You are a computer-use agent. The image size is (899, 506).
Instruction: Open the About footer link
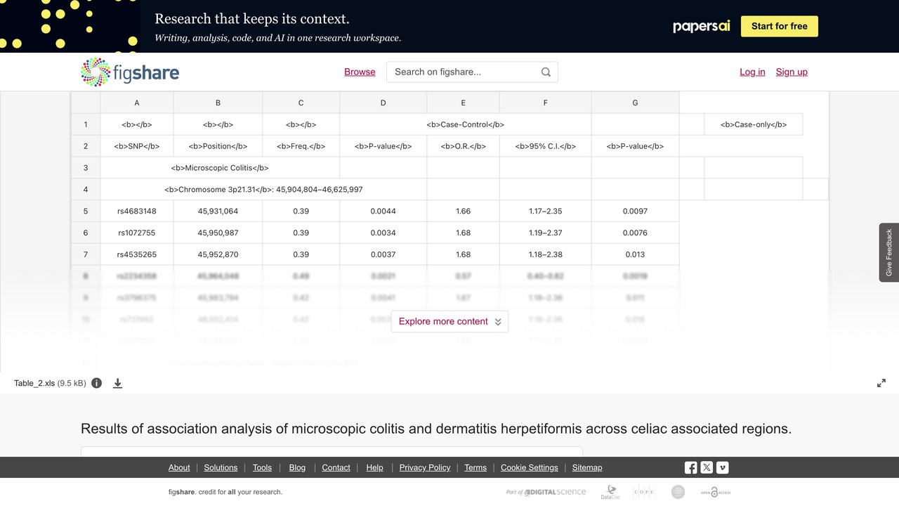pos(179,467)
